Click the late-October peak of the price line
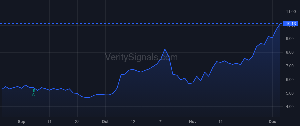Screen dimensions: 300x126 tap(165, 49)
